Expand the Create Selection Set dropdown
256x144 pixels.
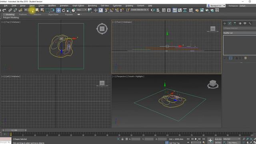pyautogui.click(x=140, y=10)
